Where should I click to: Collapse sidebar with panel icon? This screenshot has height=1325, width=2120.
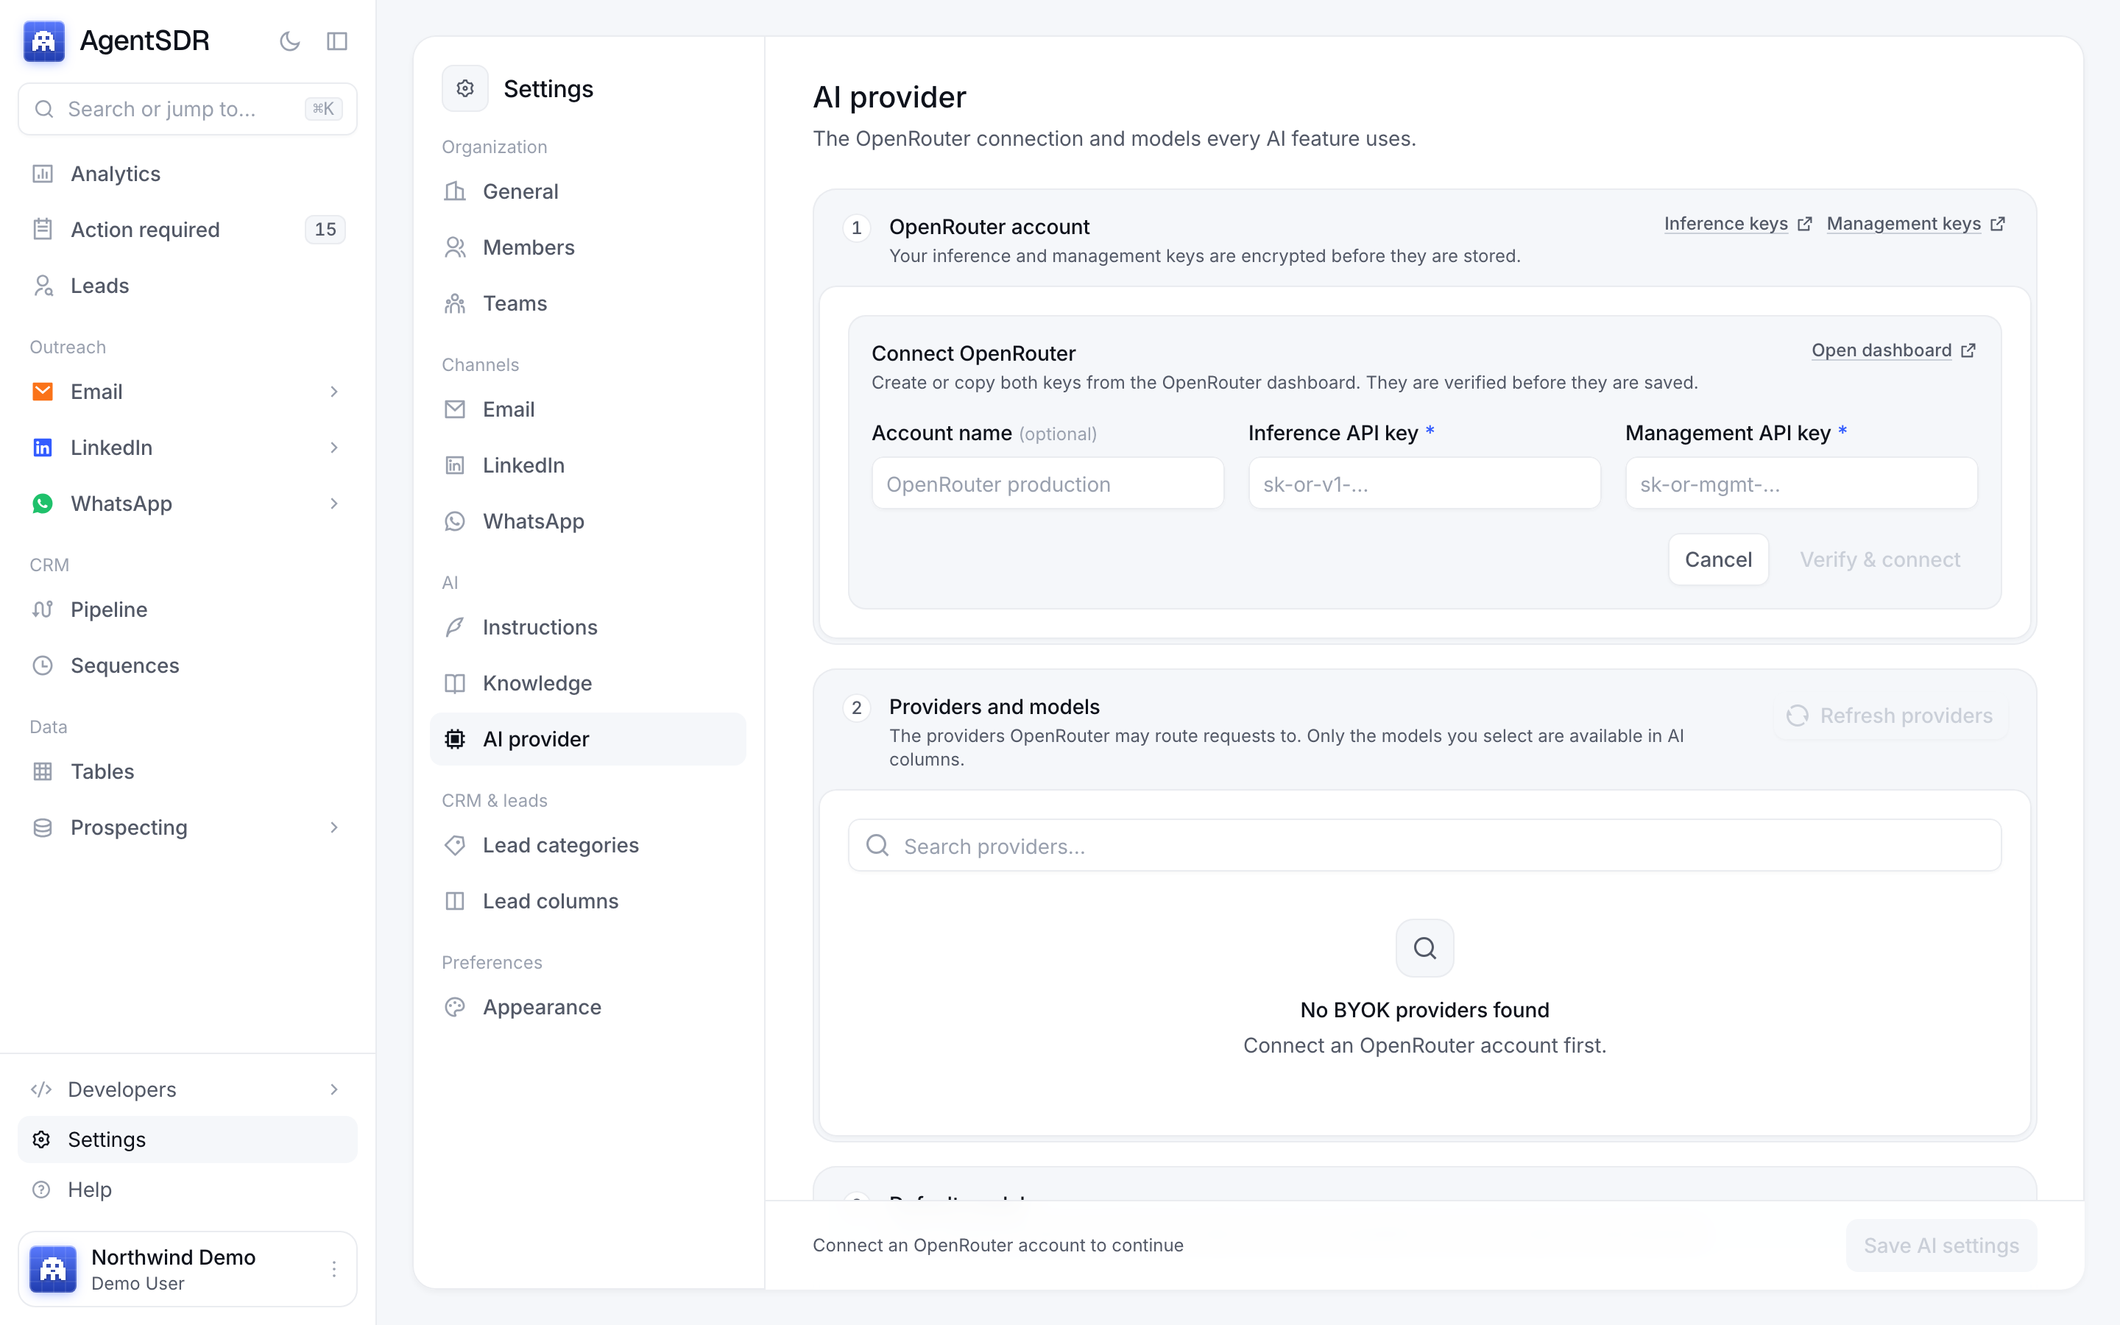(337, 41)
